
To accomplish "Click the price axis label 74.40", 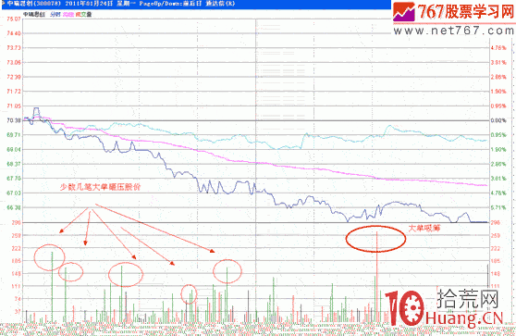I will tap(14, 33).
